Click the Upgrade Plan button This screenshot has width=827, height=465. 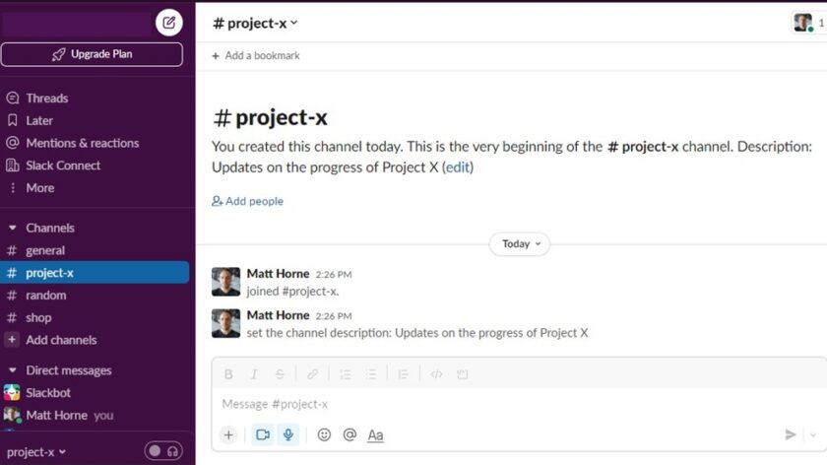pyautogui.click(x=92, y=54)
